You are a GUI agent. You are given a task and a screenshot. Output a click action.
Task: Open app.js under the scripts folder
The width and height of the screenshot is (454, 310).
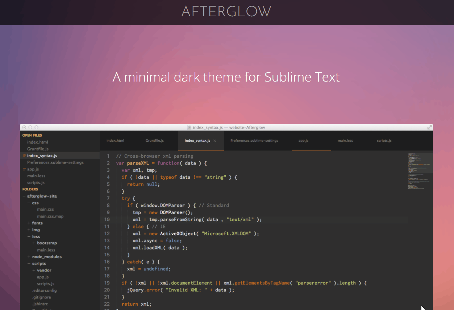click(x=43, y=277)
